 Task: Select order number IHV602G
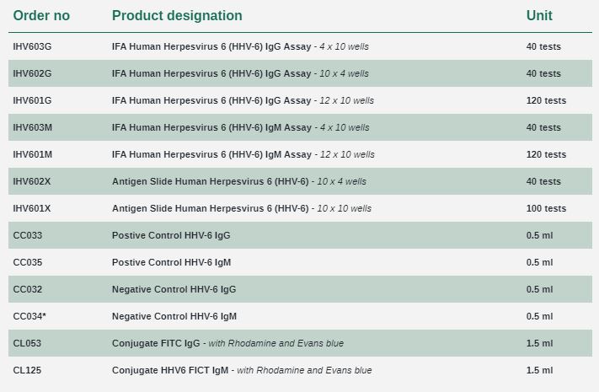(x=32, y=73)
